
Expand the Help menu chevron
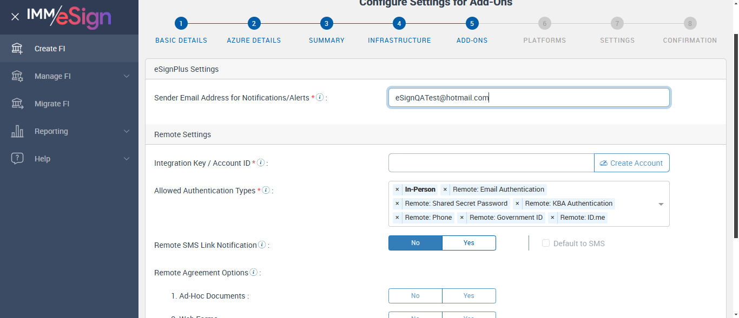(127, 159)
